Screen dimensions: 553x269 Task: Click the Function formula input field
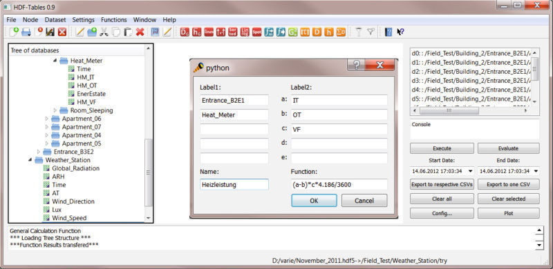pos(339,184)
